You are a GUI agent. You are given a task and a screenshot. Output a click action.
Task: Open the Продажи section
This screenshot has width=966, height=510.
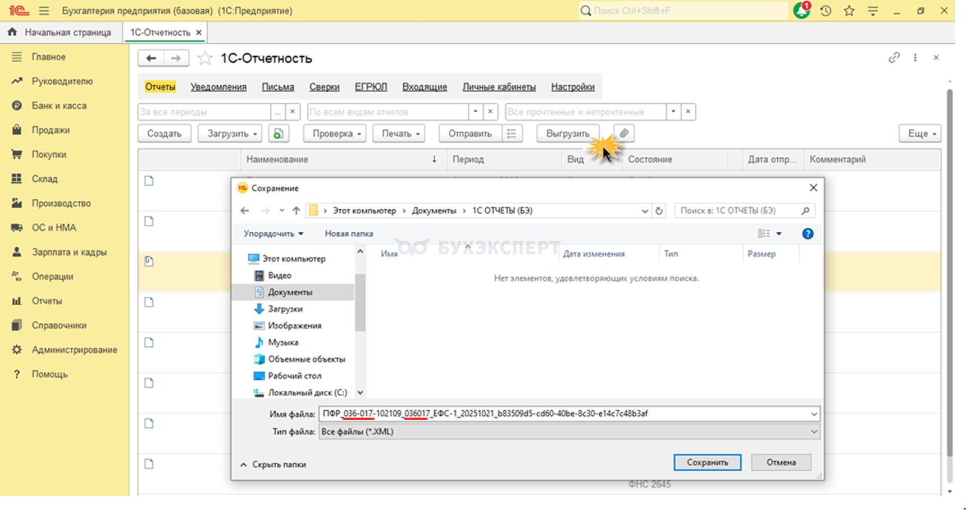pyautogui.click(x=51, y=130)
